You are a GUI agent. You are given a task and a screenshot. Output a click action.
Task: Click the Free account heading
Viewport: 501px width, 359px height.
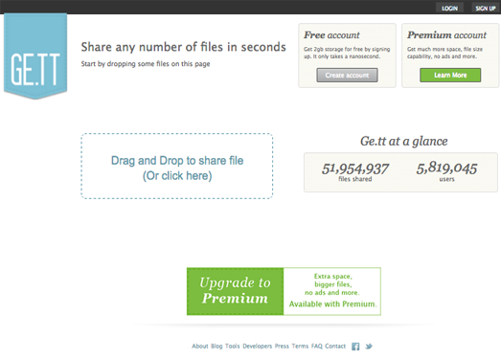[x=331, y=34]
